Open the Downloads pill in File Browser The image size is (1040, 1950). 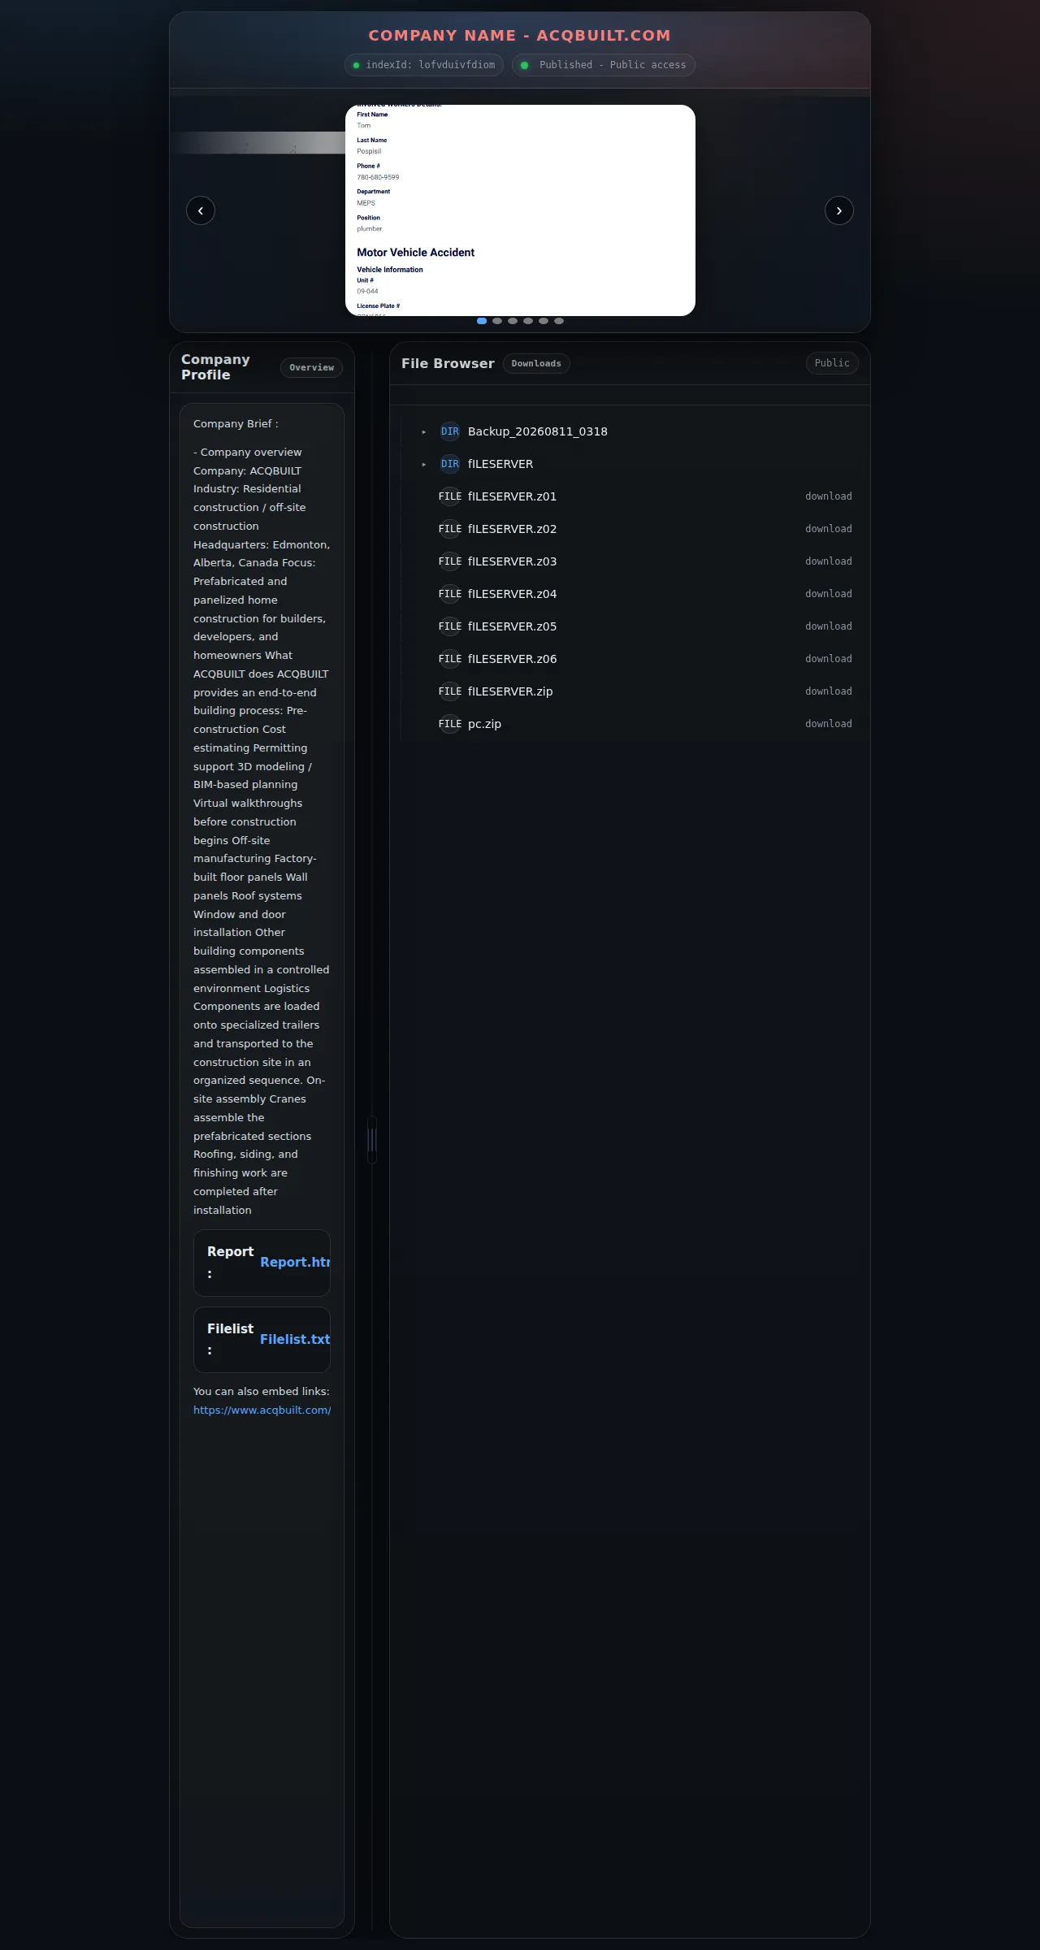click(536, 363)
